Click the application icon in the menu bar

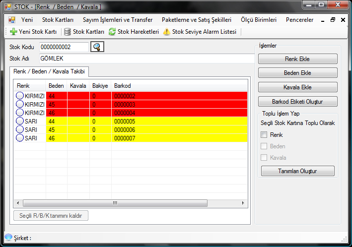pyautogui.click(x=12, y=20)
